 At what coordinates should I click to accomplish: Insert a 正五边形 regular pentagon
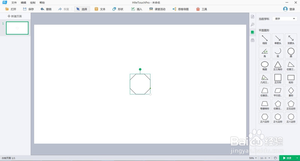click(x=291, y=105)
